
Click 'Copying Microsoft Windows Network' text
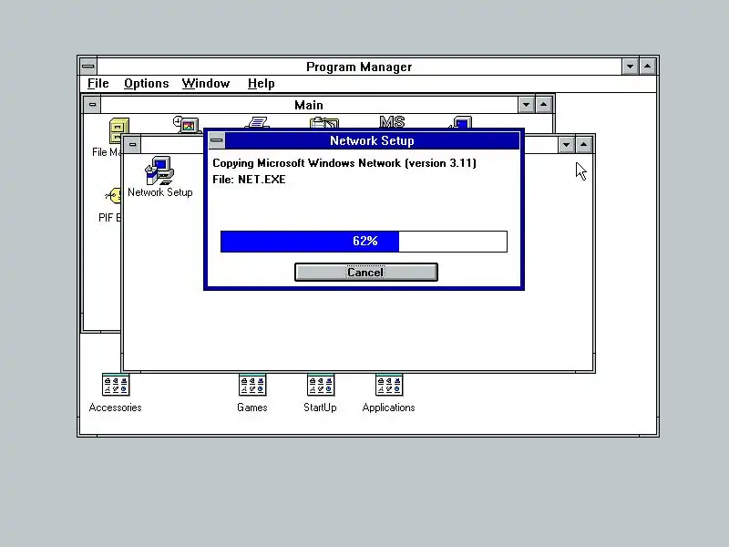(307, 163)
